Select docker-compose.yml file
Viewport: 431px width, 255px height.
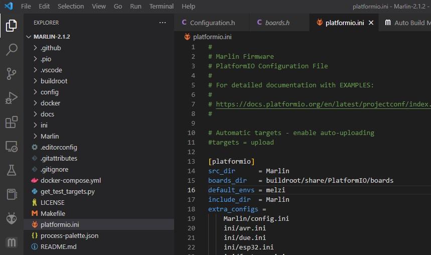click(x=71, y=180)
